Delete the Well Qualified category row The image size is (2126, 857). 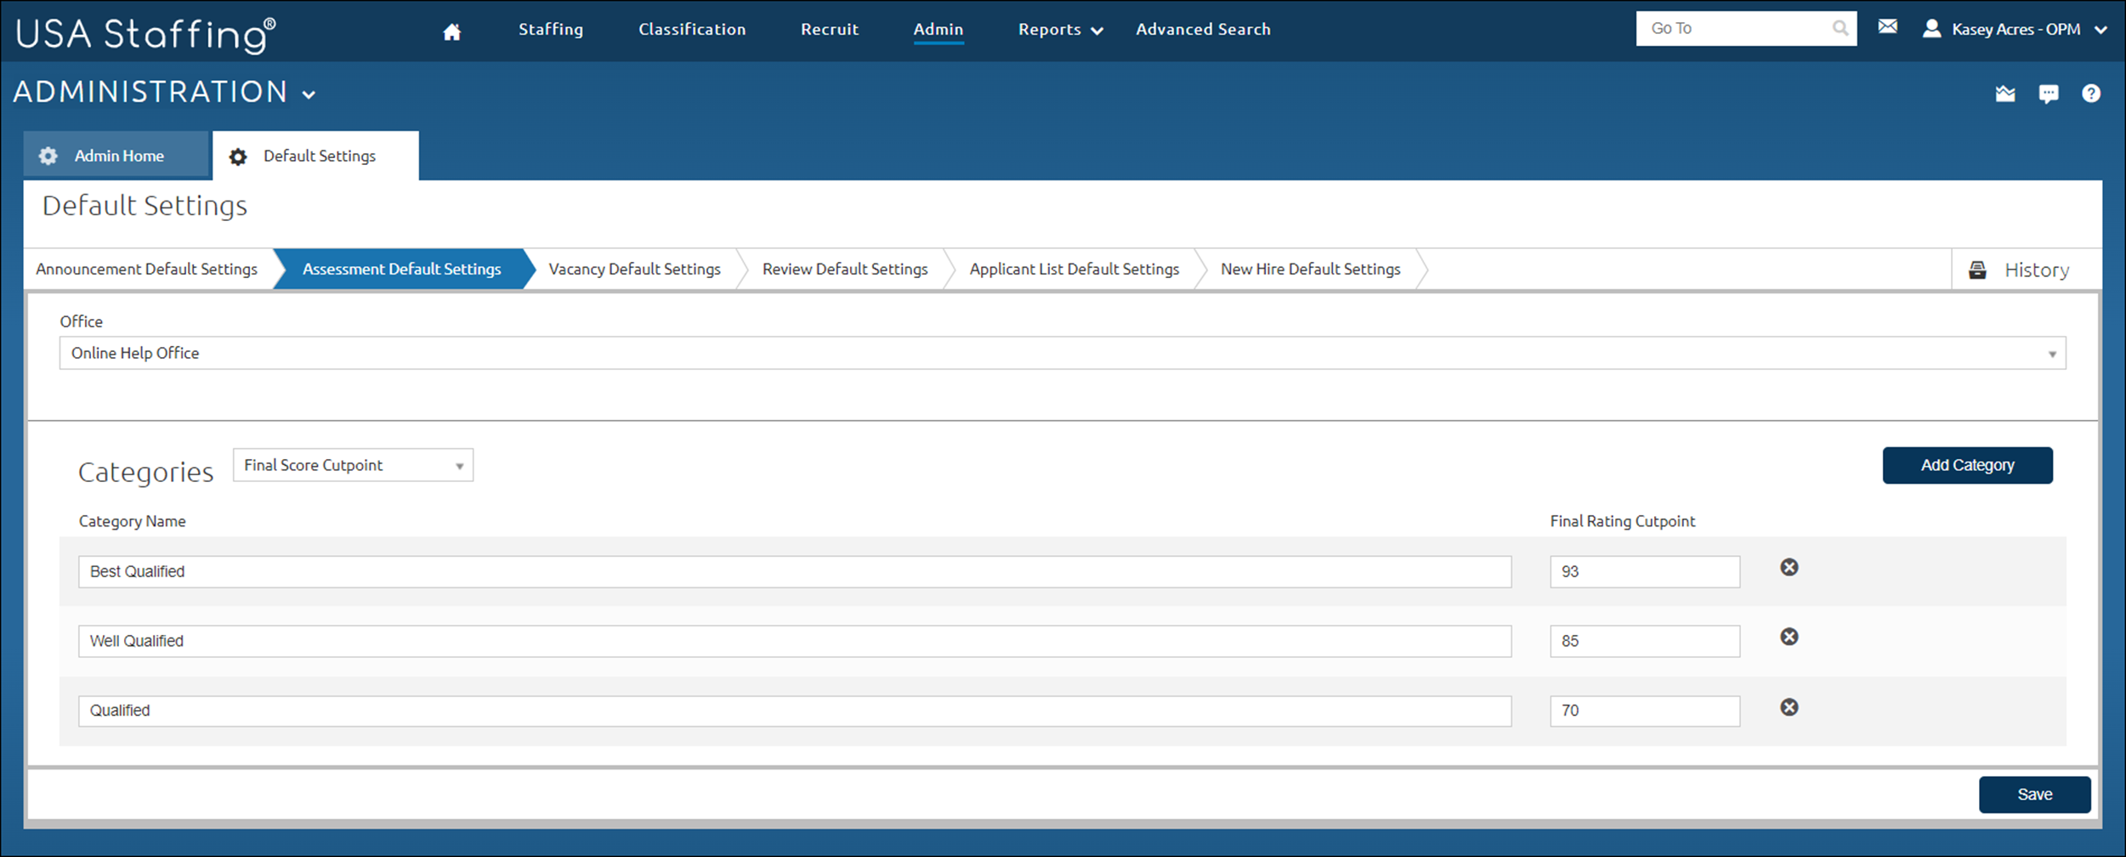coord(1789,637)
